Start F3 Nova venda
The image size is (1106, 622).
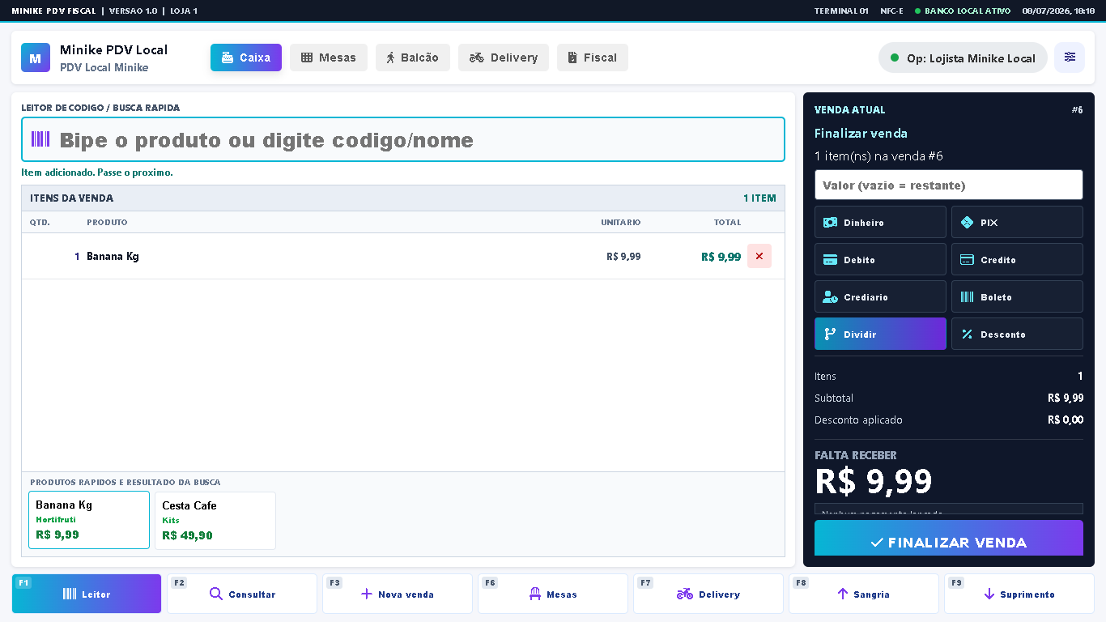point(398,594)
